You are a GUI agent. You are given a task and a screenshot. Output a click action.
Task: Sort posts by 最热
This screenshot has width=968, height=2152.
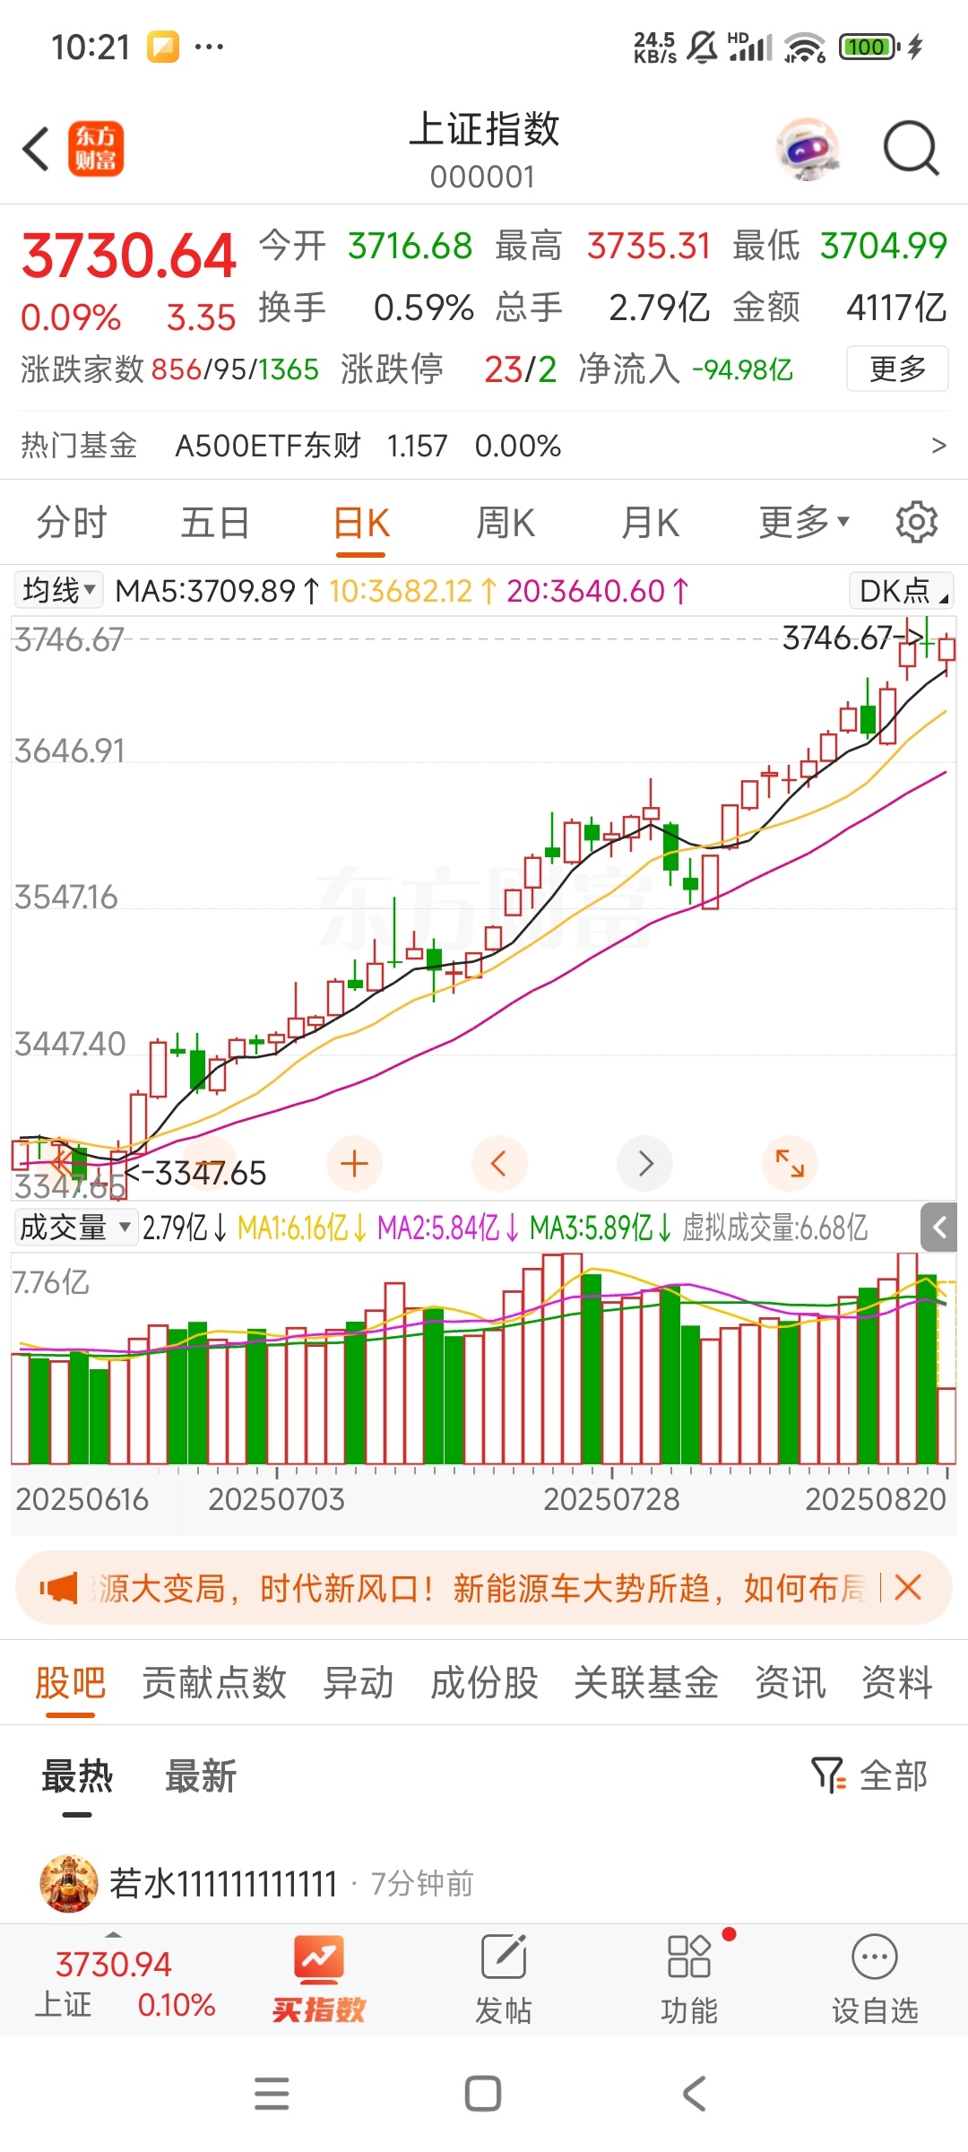[x=77, y=1775]
